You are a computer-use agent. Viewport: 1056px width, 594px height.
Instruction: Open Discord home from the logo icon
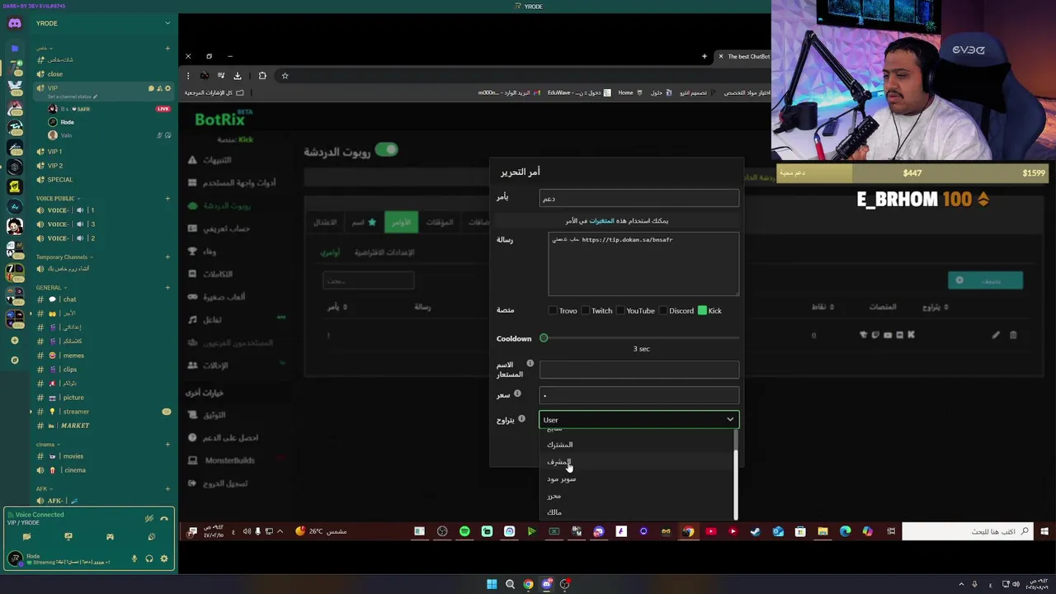click(x=15, y=23)
